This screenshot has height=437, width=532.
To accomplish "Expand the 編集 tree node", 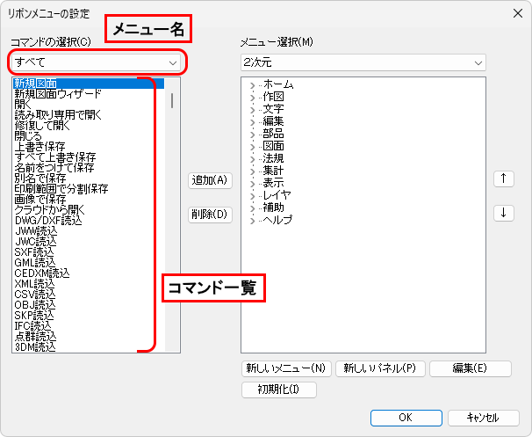I will click(x=252, y=122).
